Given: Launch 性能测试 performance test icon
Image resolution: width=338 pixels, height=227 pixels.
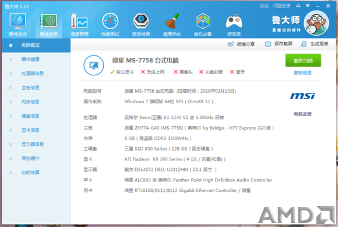Looking at the screenshot, I should 110,25.
